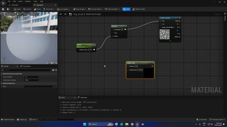
Task: Open the Preview State dropdown
Action: [95, 9]
